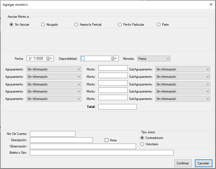
Task: Open the last SubAgrupamiento combo box
Action: pyautogui.click(x=183, y=99)
